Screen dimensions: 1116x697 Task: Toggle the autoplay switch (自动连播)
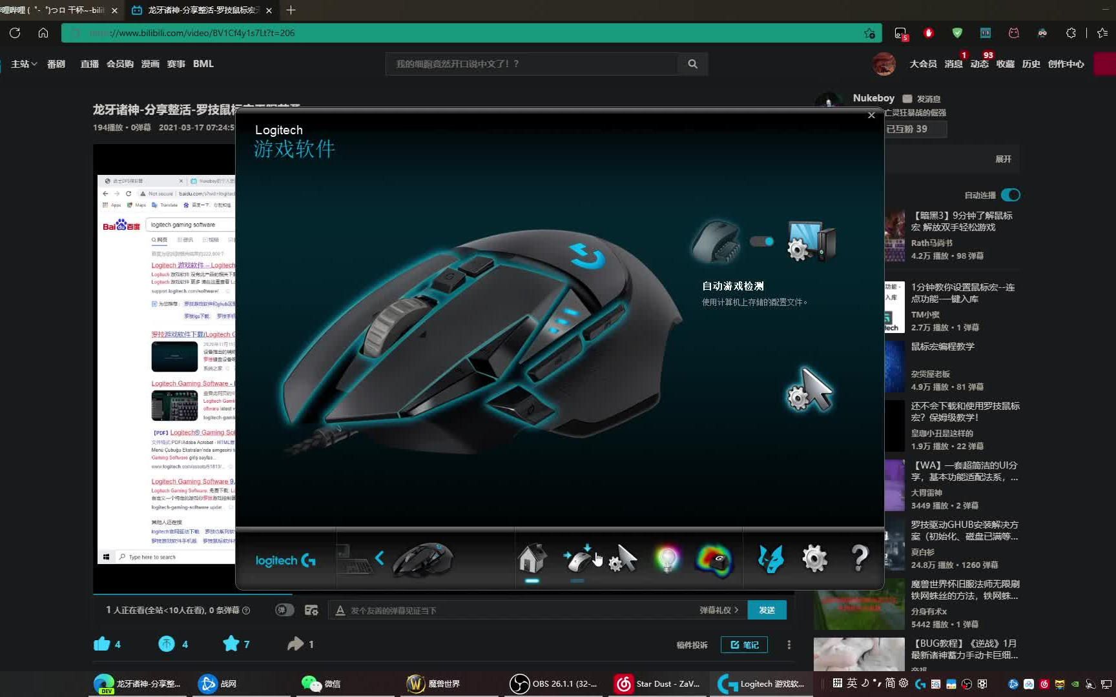coord(1010,195)
